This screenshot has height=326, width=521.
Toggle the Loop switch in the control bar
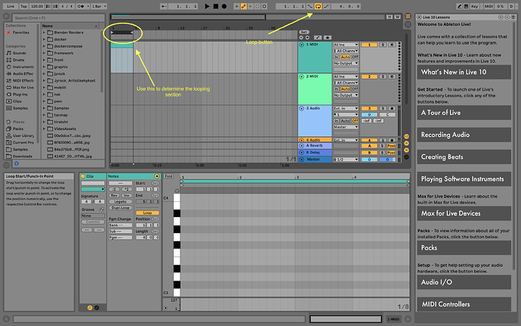point(319,6)
